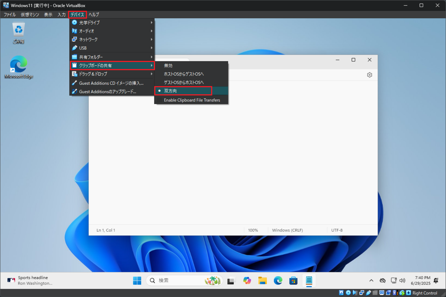Image resolution: width=446 pixels, height=297 pixels.
Task: Select the Microsoft Edge desktop shortcut
Action: click(19, 67)
